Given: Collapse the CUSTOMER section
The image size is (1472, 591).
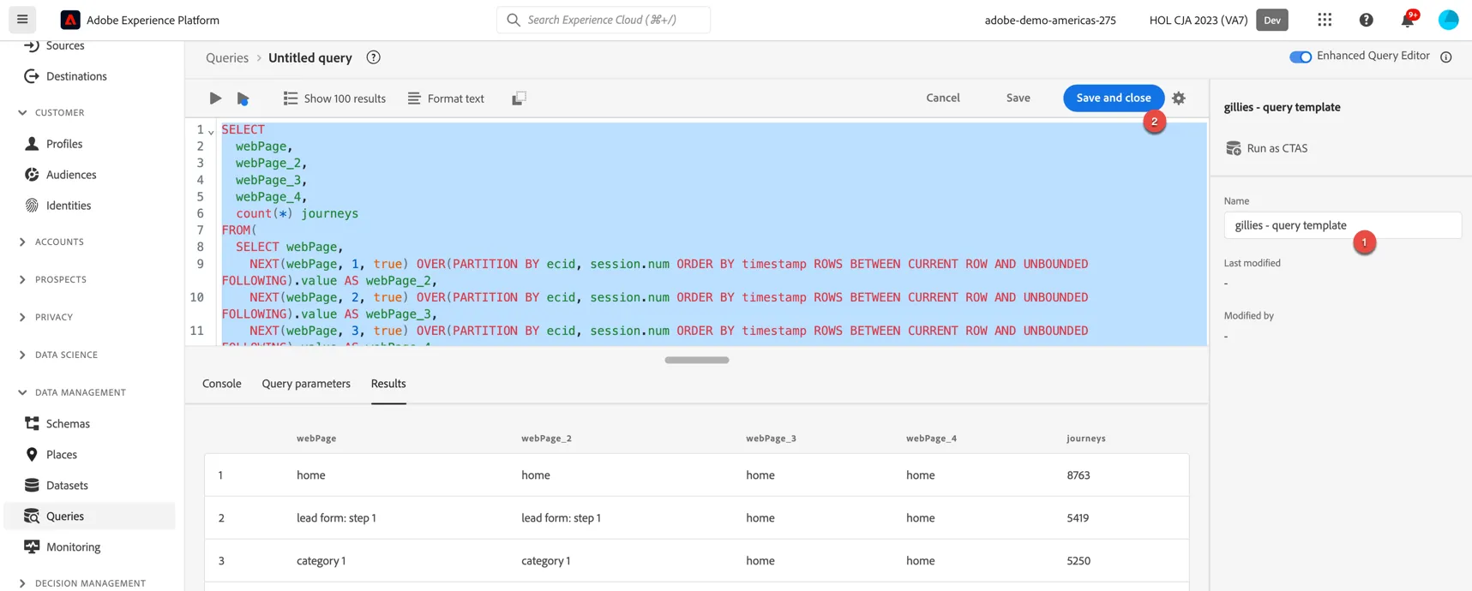Looking at the screenshot, I should 22,112.
